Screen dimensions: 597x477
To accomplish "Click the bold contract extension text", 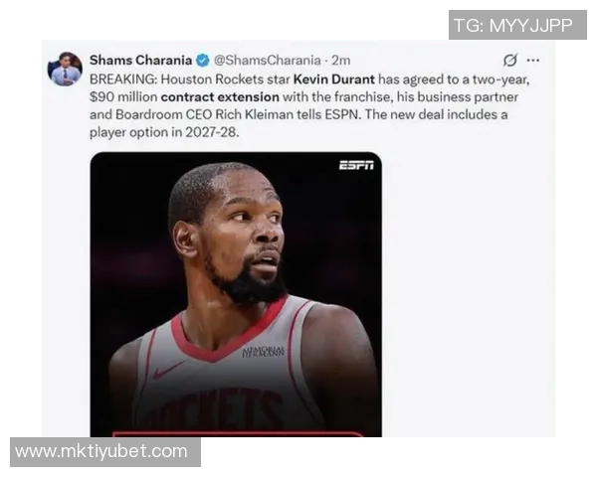I will point(220,97).
